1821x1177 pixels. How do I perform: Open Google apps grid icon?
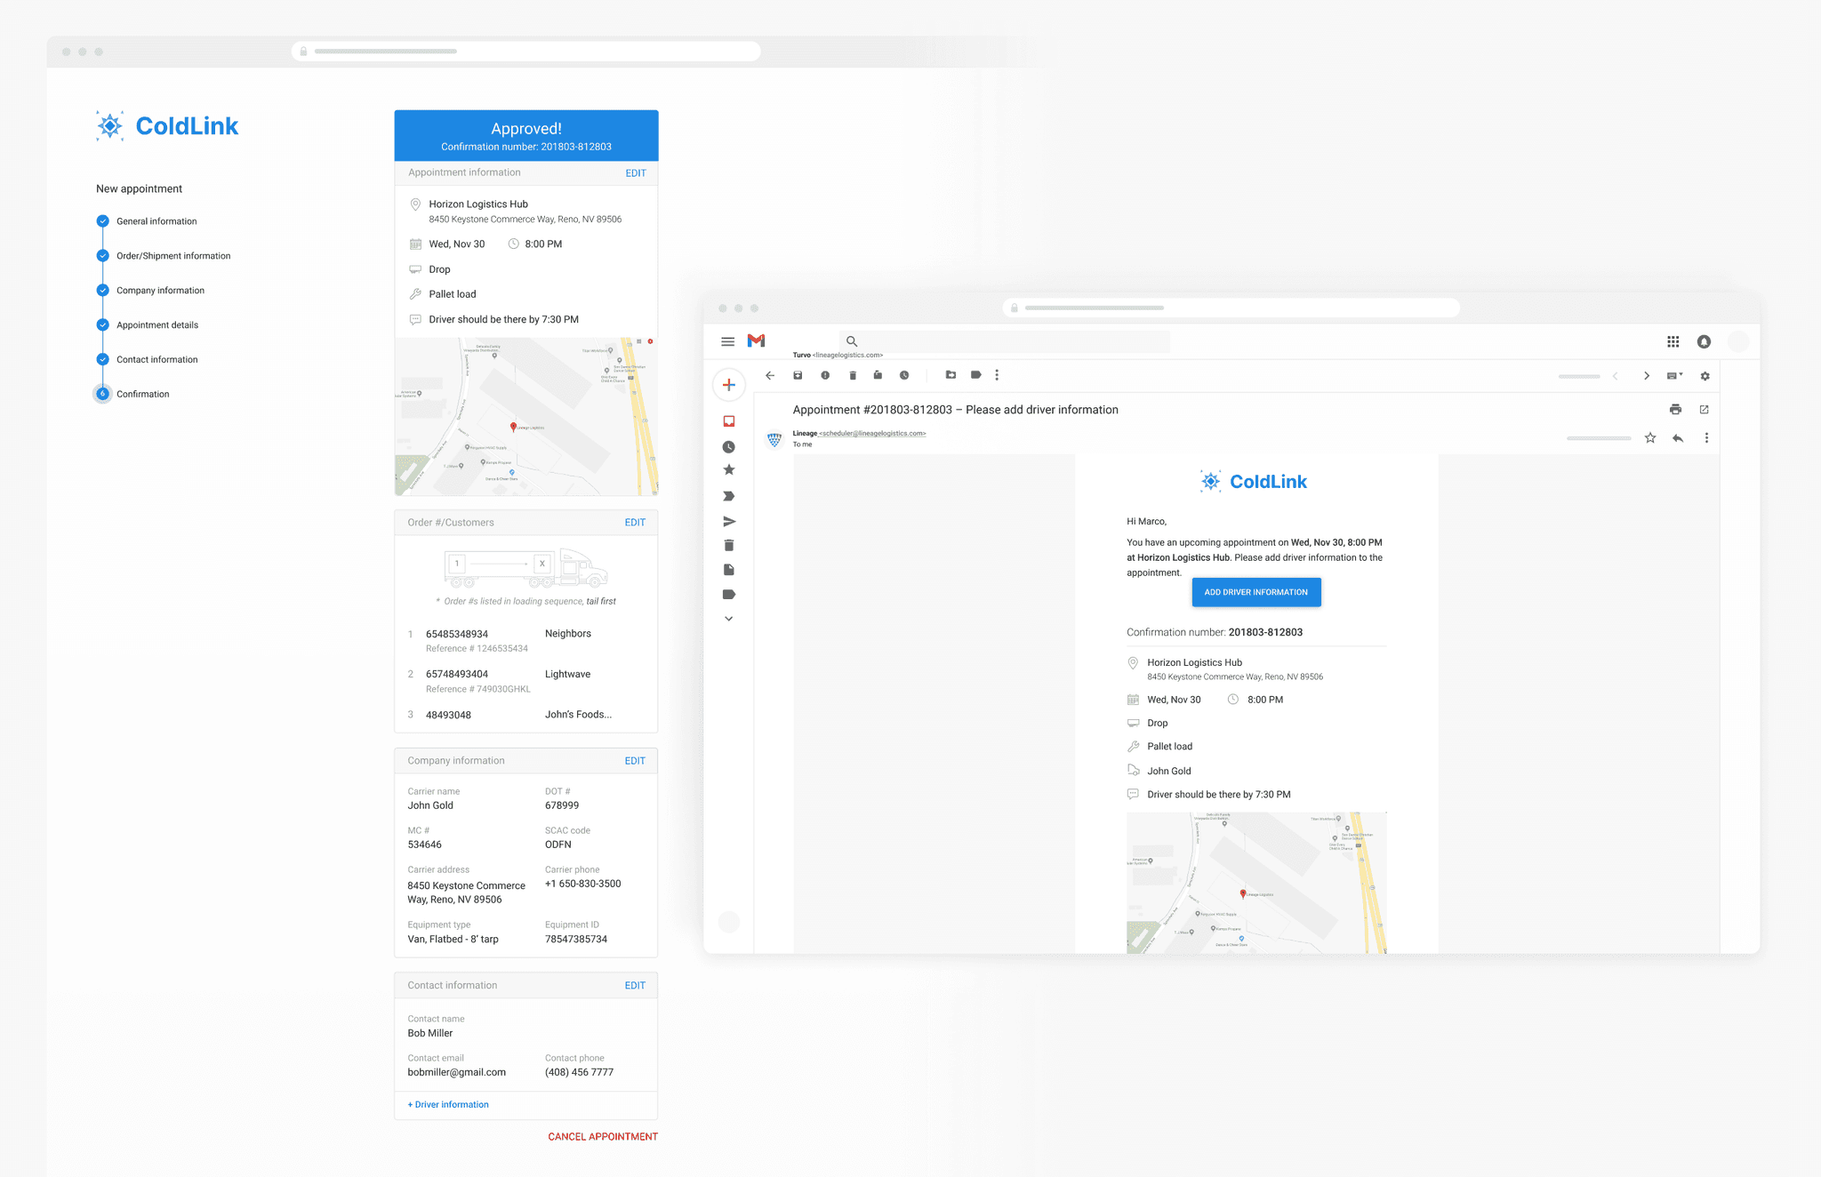click(x=1673, y=341)
